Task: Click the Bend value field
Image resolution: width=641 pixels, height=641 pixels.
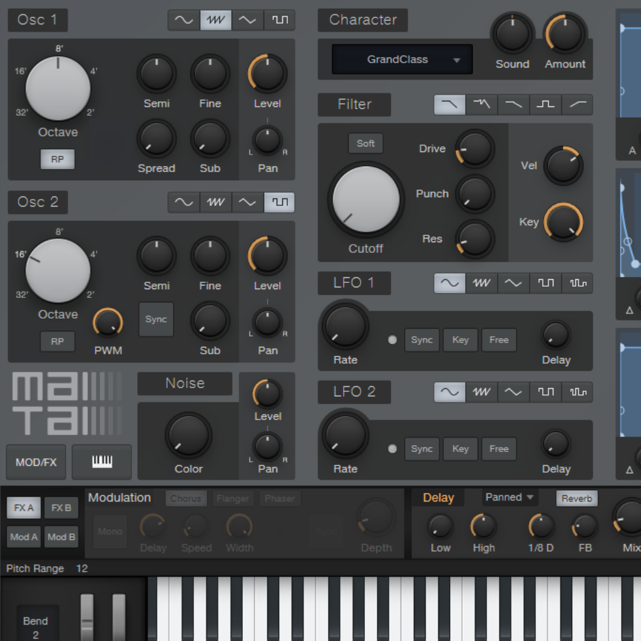Action: click(36, 627)
